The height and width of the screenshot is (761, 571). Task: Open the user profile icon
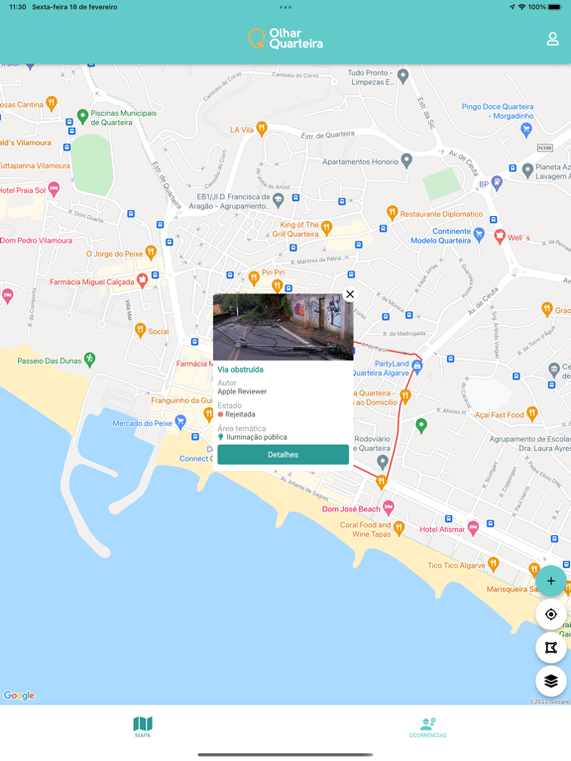click(x=552, y=40)
